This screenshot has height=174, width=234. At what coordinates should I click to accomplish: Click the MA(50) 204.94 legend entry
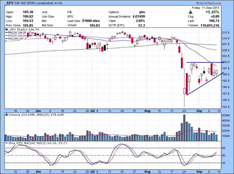[x=15, y=36]
